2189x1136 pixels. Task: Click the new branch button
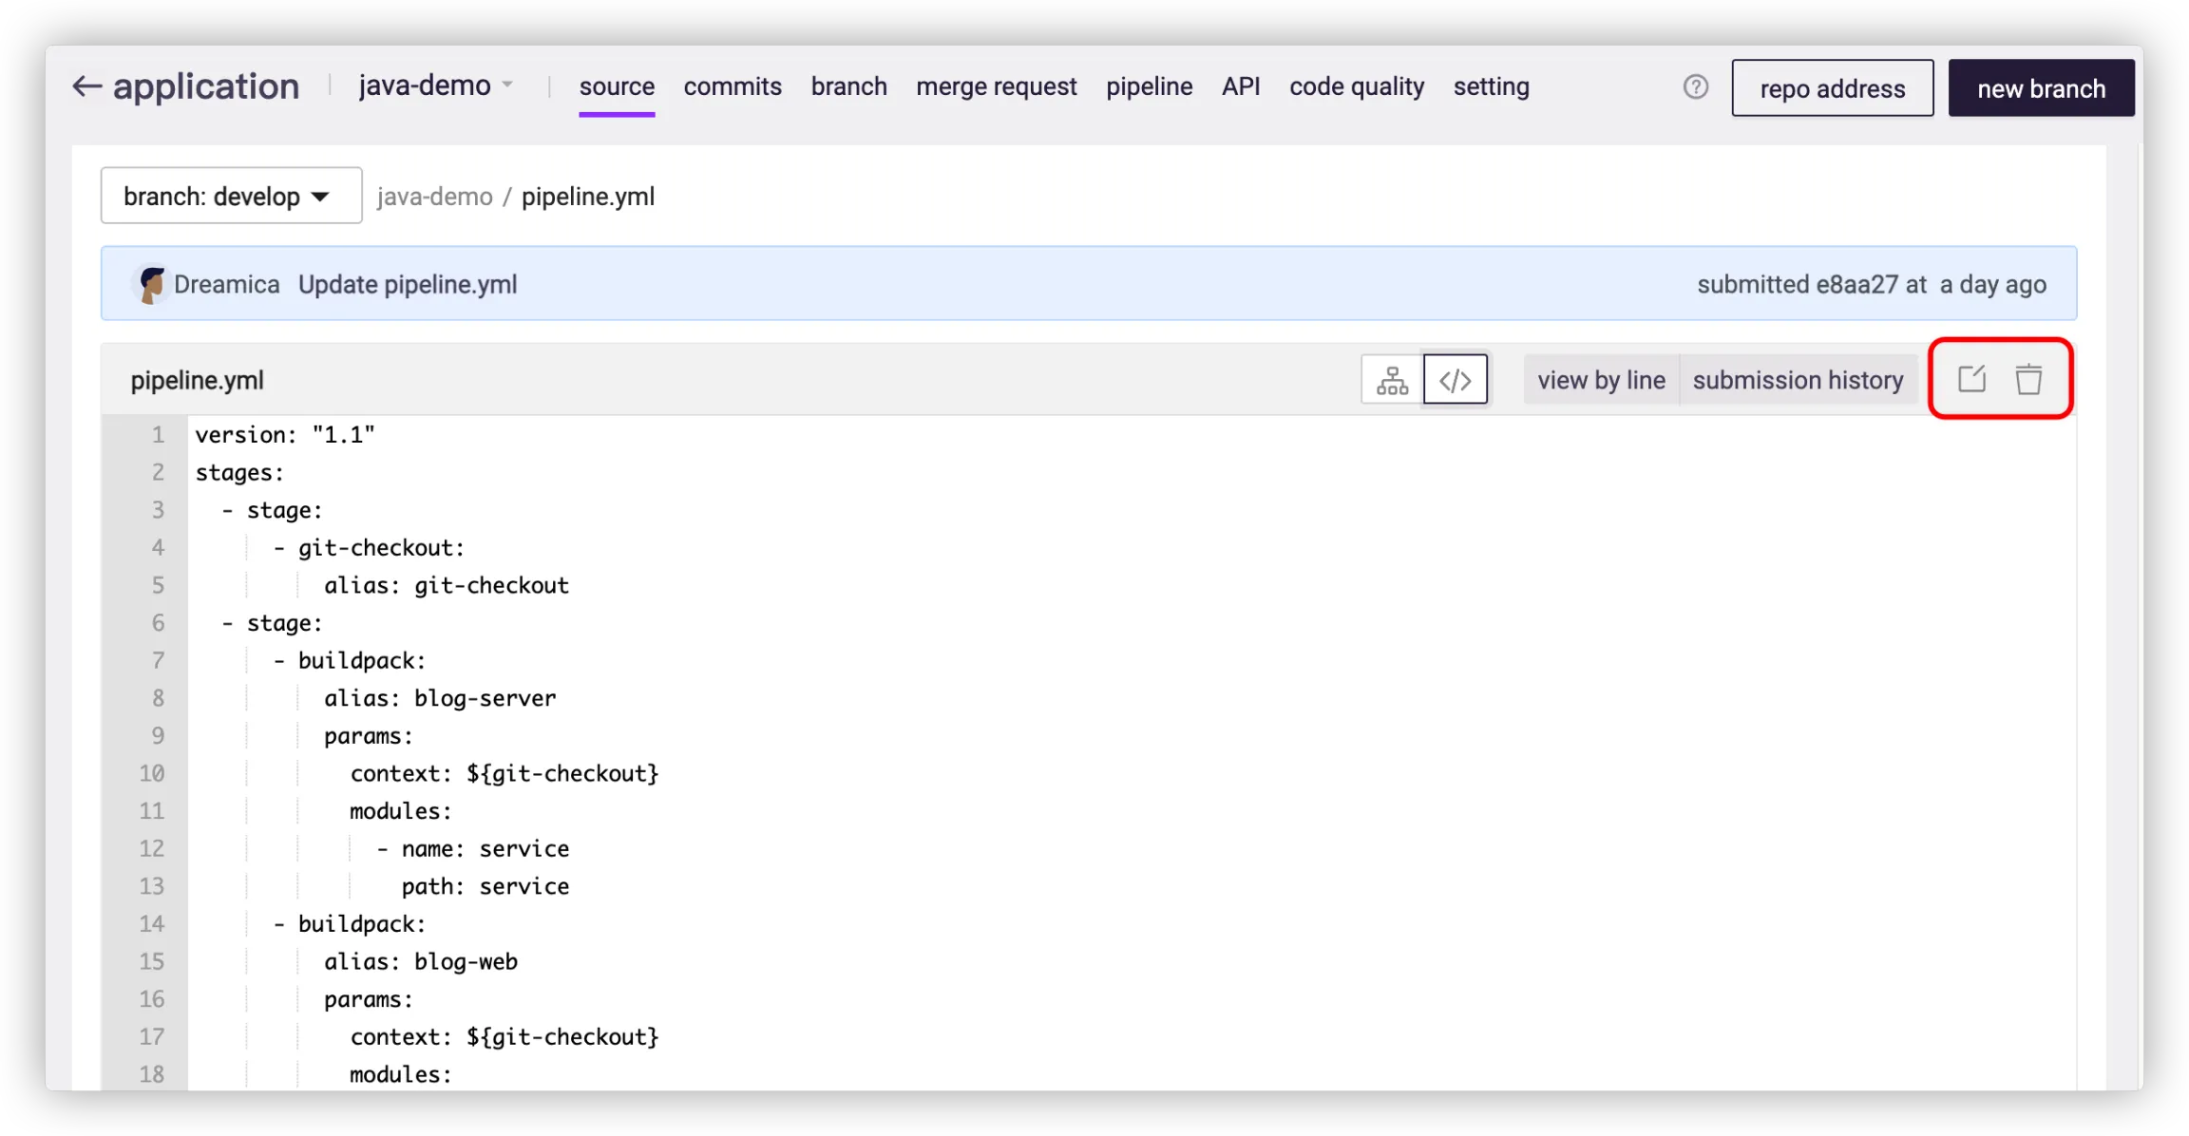(2041, 88)
